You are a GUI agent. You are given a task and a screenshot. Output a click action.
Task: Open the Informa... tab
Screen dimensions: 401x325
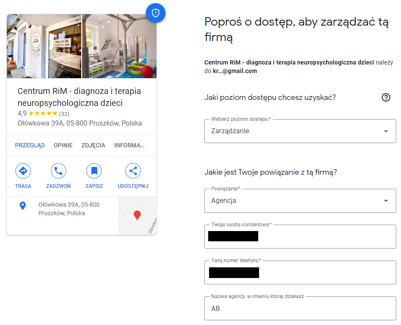tap(130, 145)
